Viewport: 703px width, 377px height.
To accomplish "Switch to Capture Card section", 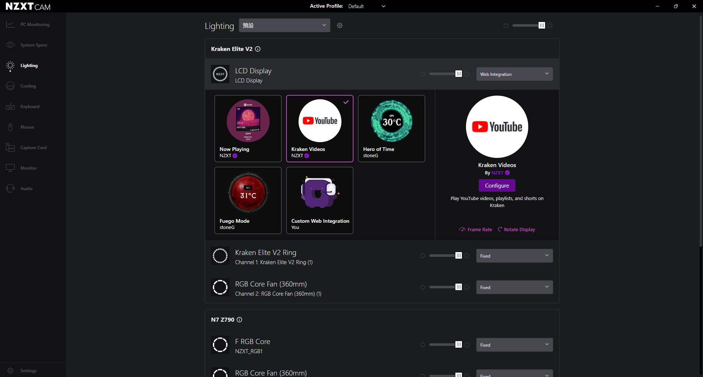I will click(33, 148).
